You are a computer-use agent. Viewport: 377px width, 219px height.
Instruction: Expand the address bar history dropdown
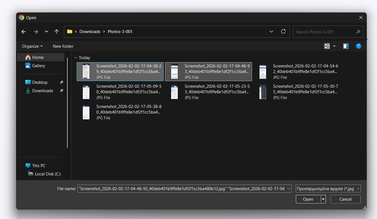[x=271, y=32]
